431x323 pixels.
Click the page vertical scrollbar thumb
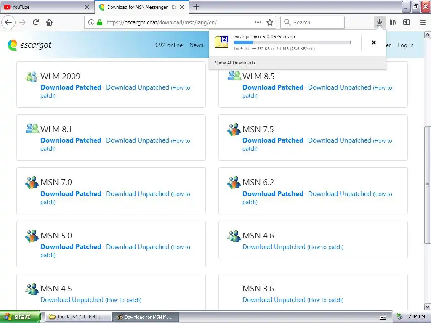[428, 185]
